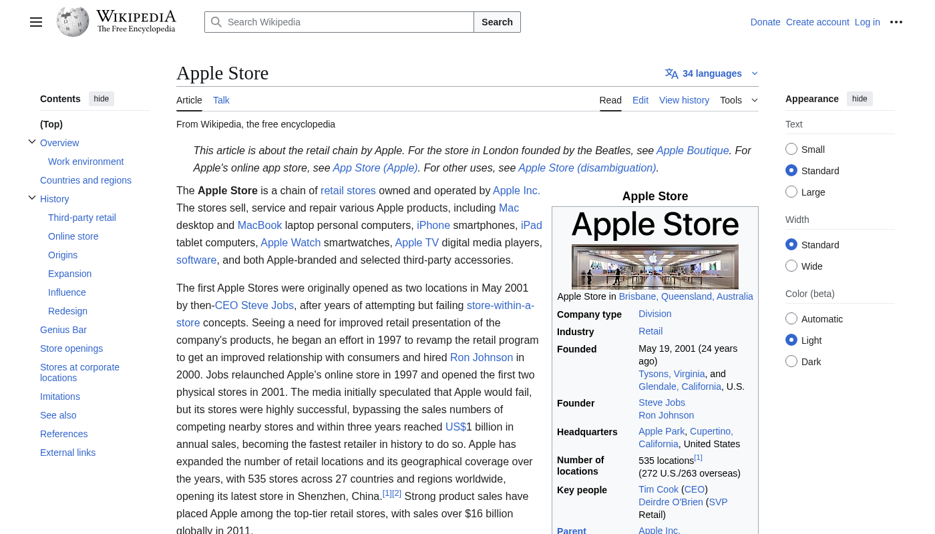This screenshot has width=935, height=534.
Task: Choose the Wide width radio button
Action: coord(791,266)
